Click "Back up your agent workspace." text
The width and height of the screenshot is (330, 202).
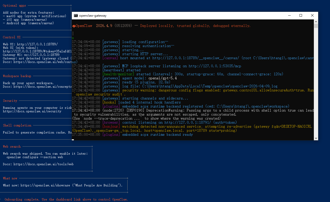coord(28,83)
